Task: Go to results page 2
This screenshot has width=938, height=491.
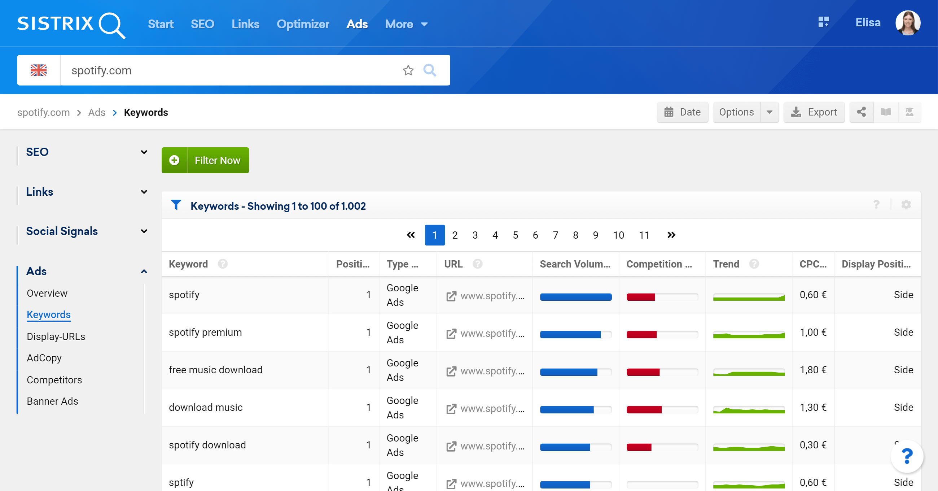Action: pos(455,235)
